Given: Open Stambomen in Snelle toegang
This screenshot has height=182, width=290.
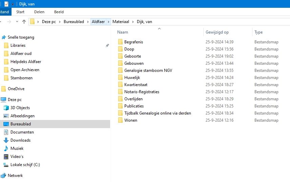Looking at the screenshot, I should click(x=21, y=78).
